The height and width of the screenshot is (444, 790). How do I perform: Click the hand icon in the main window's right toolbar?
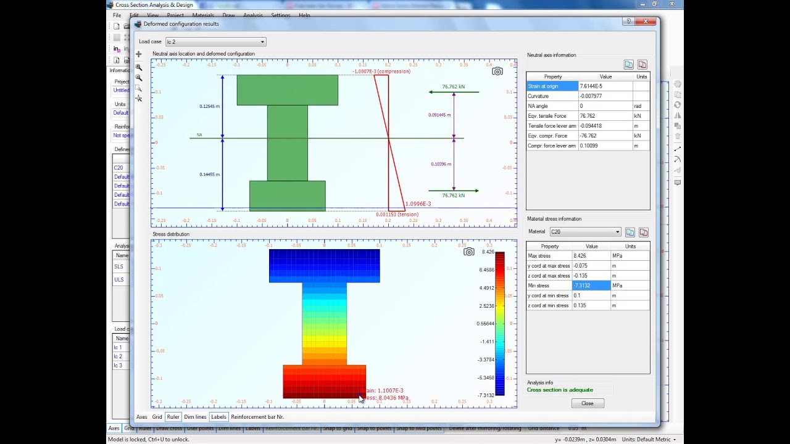677,84
